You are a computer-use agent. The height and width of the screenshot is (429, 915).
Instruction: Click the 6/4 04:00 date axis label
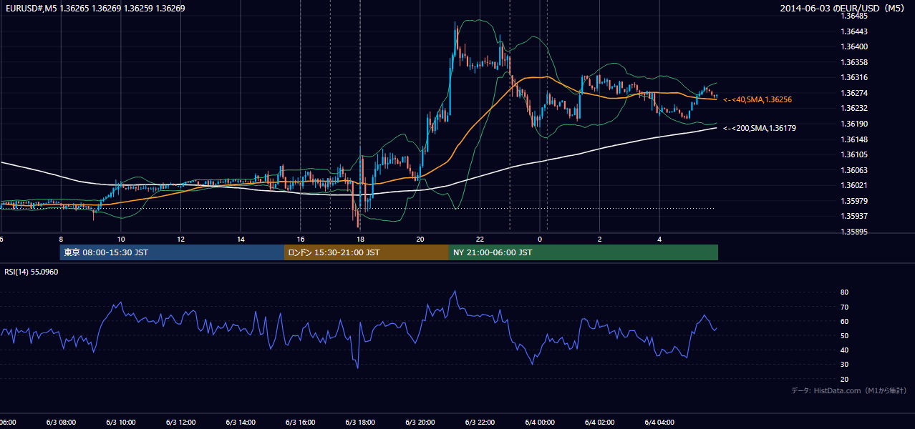pyautogui.click(x=659, y=423)
